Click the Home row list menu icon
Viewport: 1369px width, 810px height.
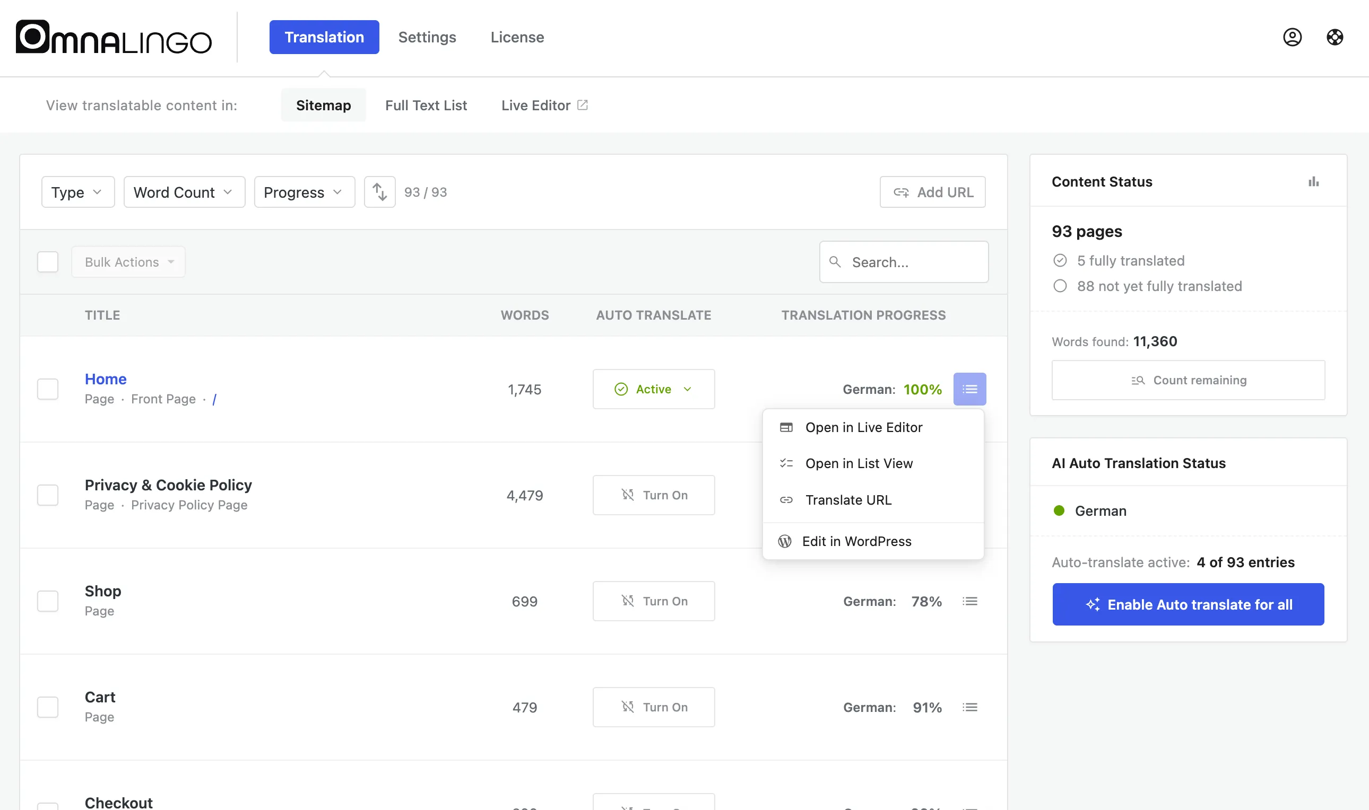click(x=969, y=389)
